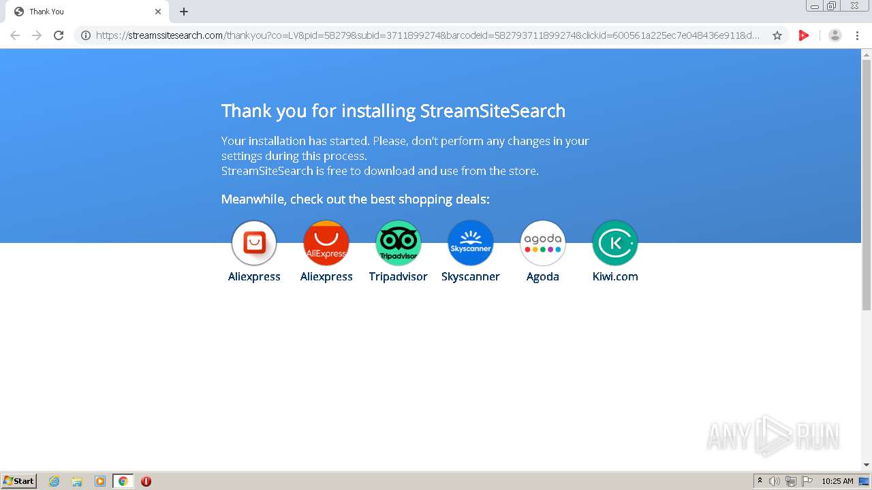
Task: Close the Thank You tab
Action: point(158,12)
